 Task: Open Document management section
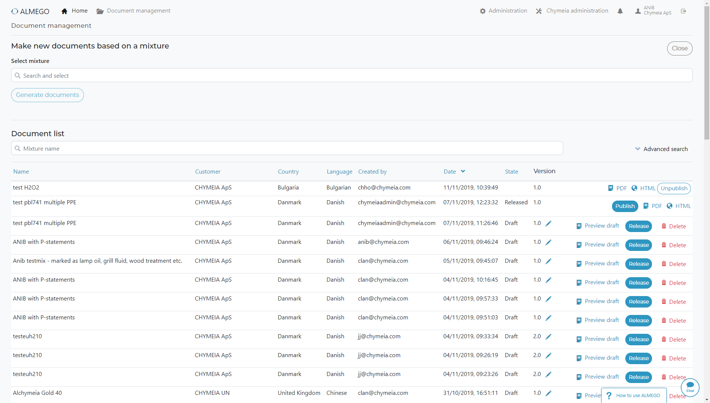point(133,11)
